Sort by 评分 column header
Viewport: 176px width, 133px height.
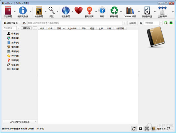point(84,28)
